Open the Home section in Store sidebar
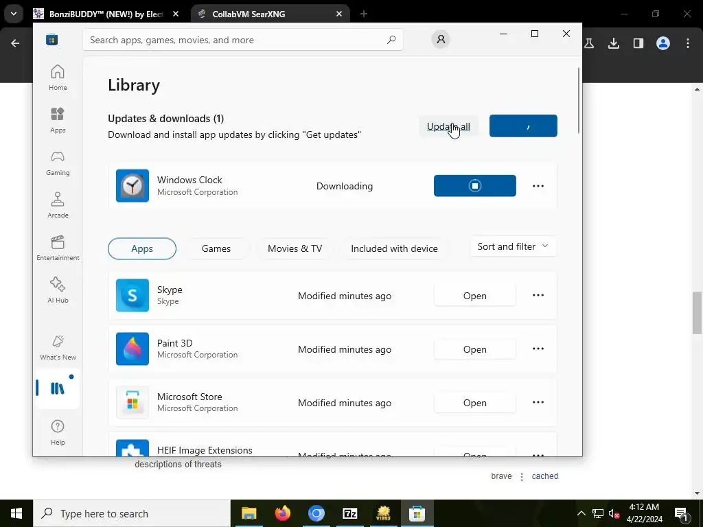703x527 pixels. [58, 78]
